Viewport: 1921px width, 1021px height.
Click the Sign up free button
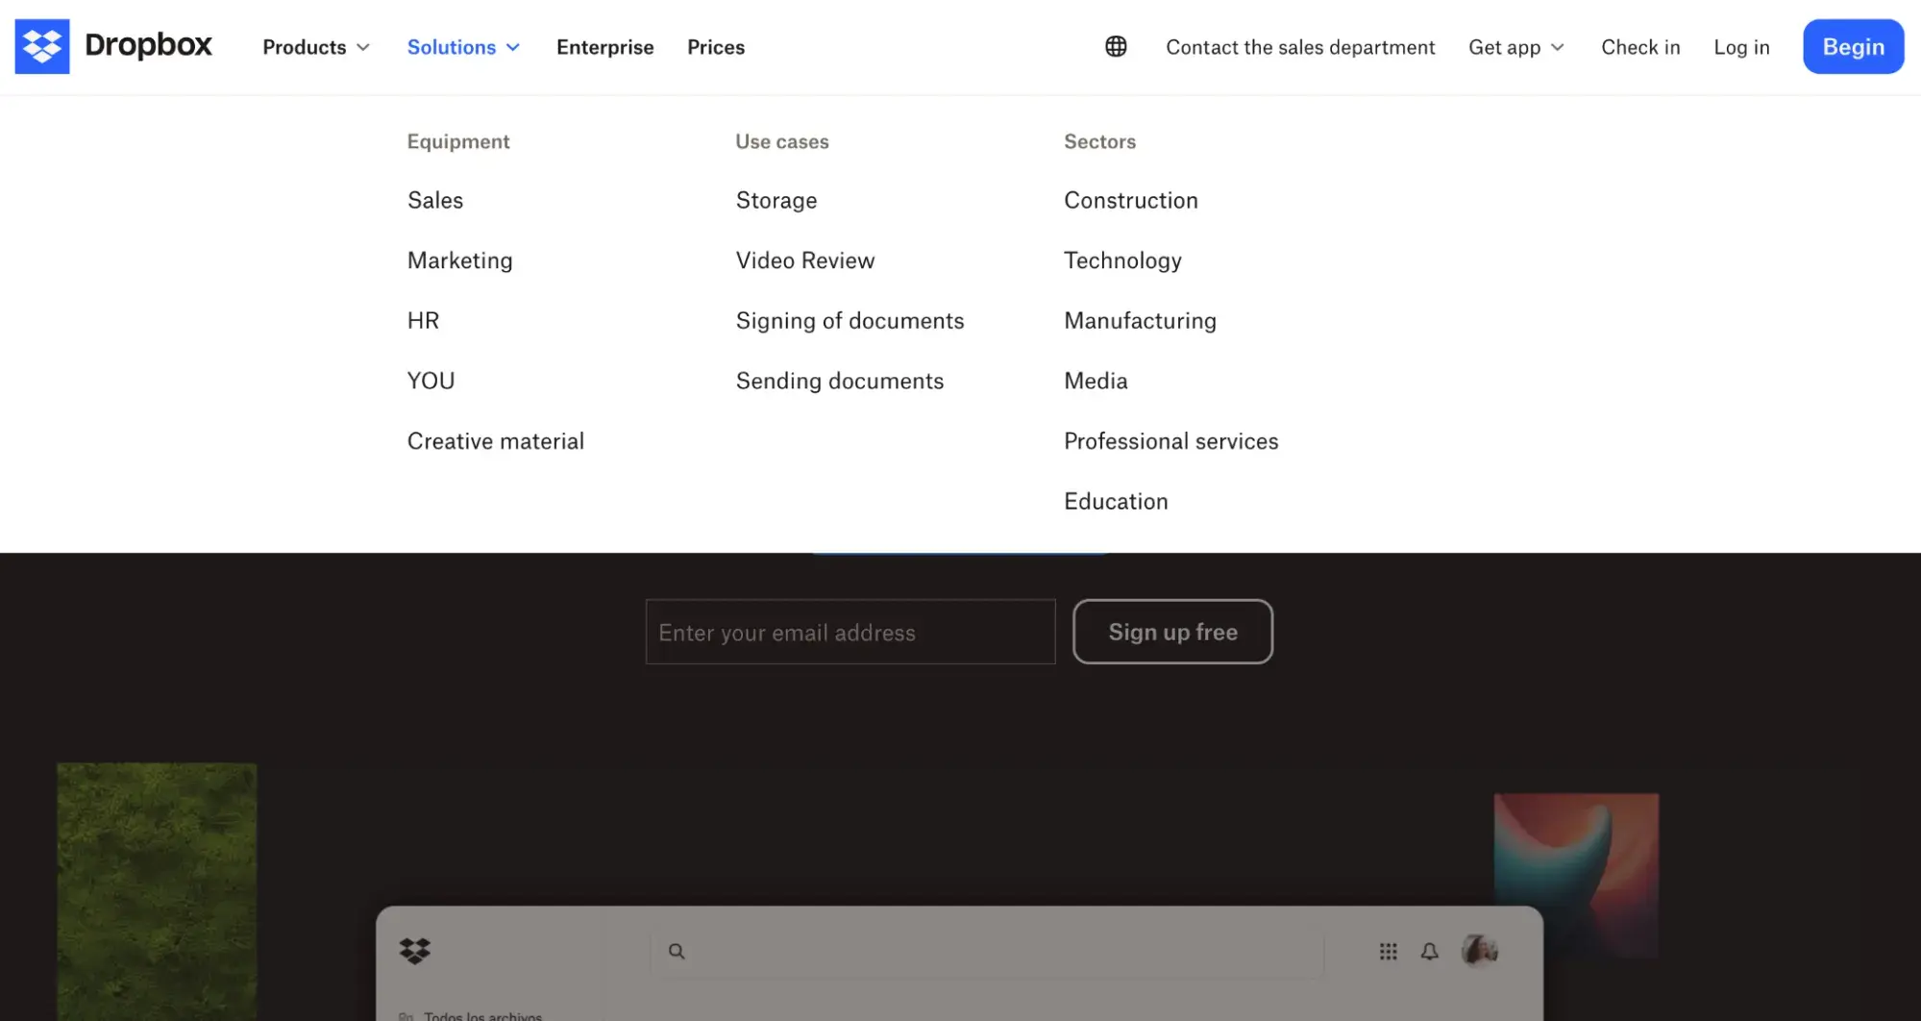1172,632
